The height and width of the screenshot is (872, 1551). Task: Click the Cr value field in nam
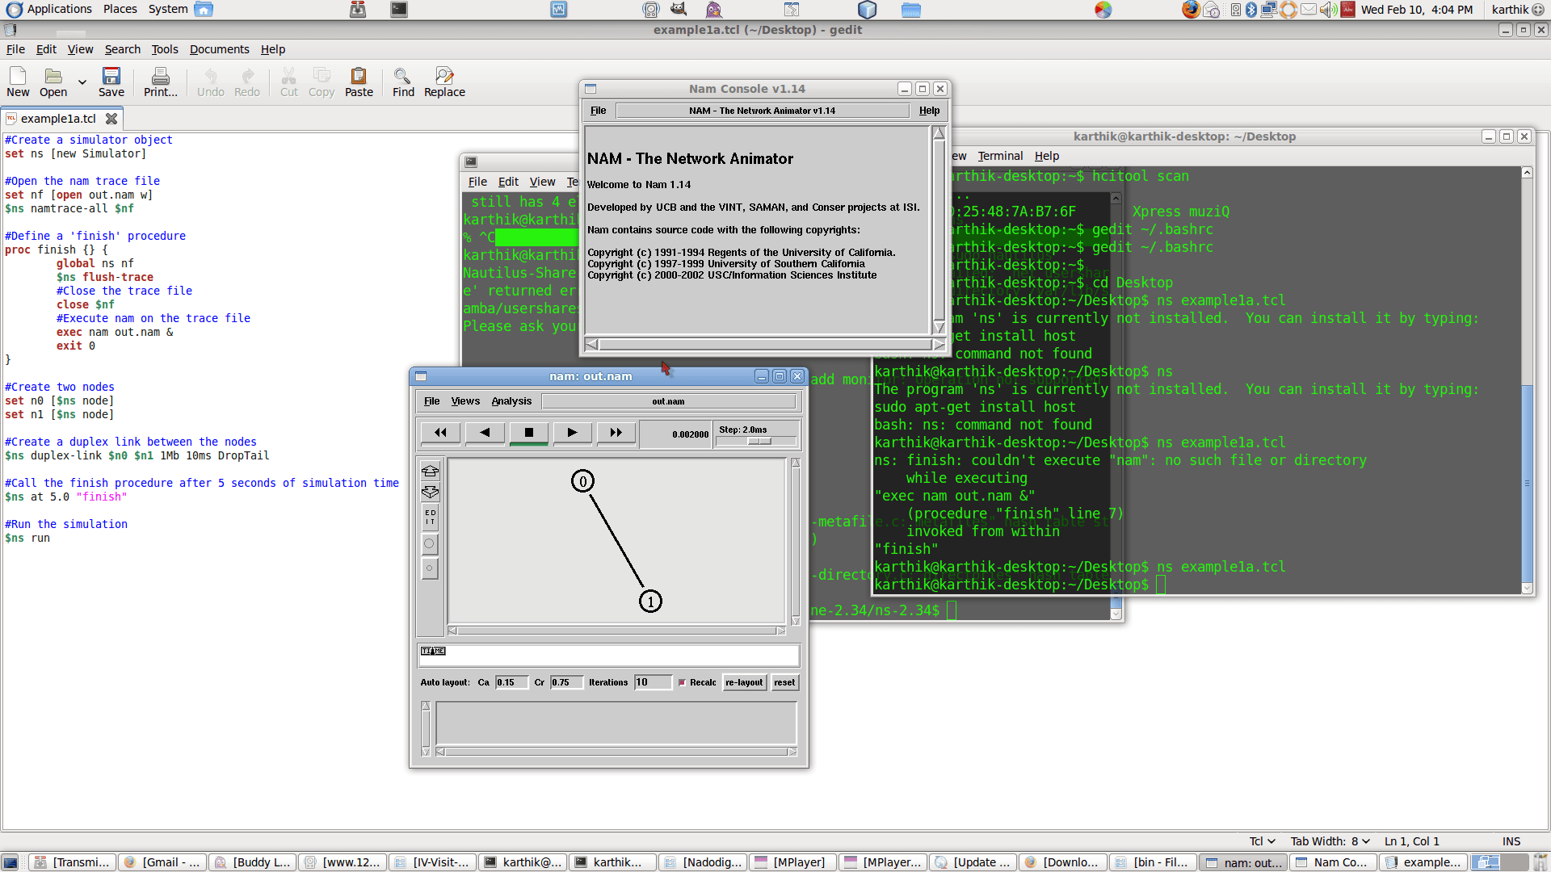click(566, 683)
